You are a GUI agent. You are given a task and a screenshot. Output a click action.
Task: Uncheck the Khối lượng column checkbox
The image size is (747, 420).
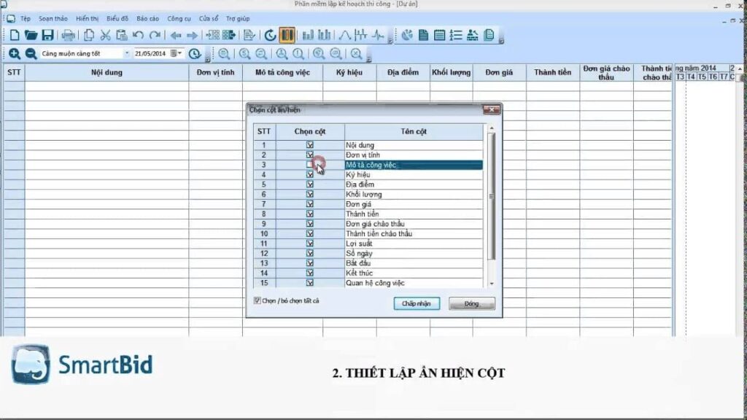[x=309, y=194]
